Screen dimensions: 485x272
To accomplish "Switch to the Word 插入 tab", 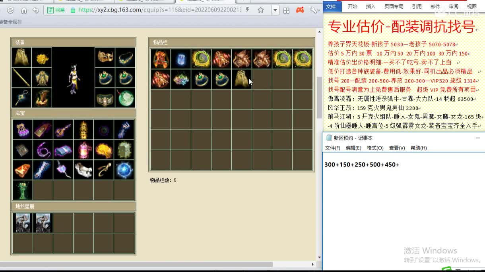I will tap(371, 6).
